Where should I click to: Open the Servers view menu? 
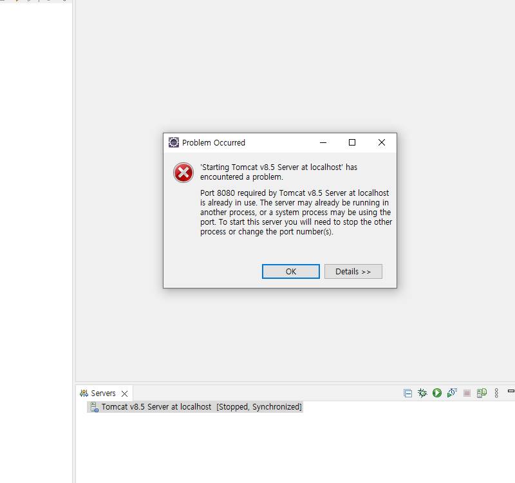[x=496, y=393]
